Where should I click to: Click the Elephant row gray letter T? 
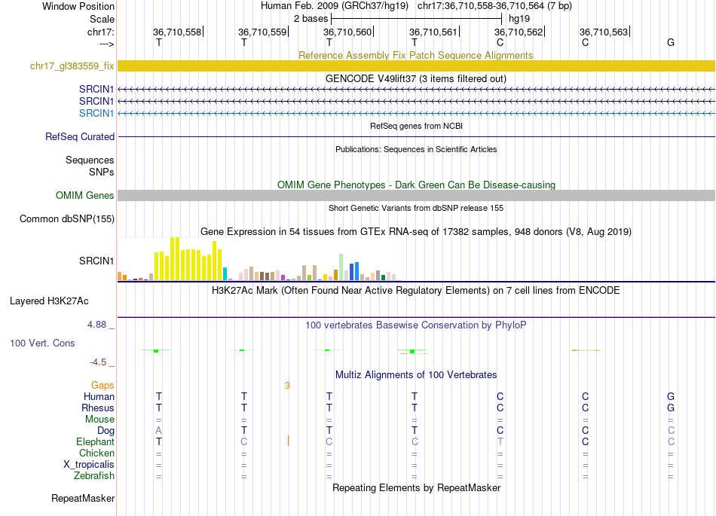pyautogui.click(x=500, y=442)
